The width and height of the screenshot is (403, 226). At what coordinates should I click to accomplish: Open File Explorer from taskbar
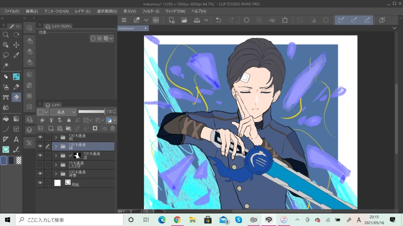click(x=192, y=219)
